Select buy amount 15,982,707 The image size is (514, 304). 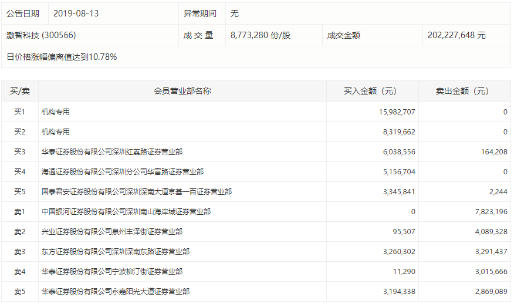point(397,112)
